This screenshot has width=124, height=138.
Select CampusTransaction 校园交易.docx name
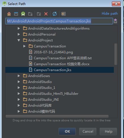tap(61, 64)
